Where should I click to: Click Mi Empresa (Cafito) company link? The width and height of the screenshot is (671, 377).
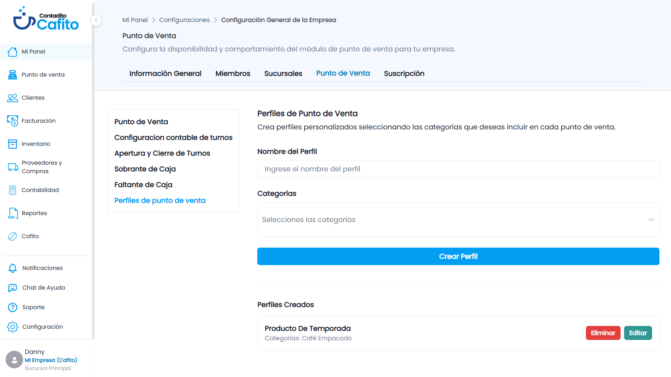(51, 360)
